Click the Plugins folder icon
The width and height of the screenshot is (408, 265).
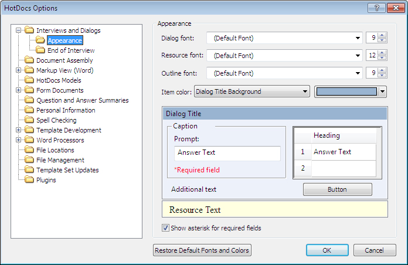(29, 179)
